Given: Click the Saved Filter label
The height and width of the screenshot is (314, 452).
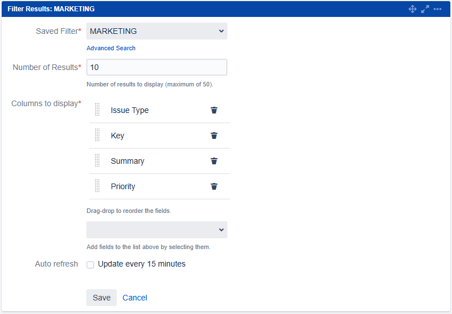Looking at the screenshot, I should point(58,31).
